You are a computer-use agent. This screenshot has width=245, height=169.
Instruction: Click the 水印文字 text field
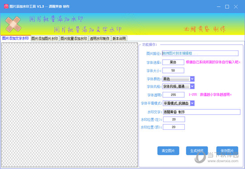point(201,112)
